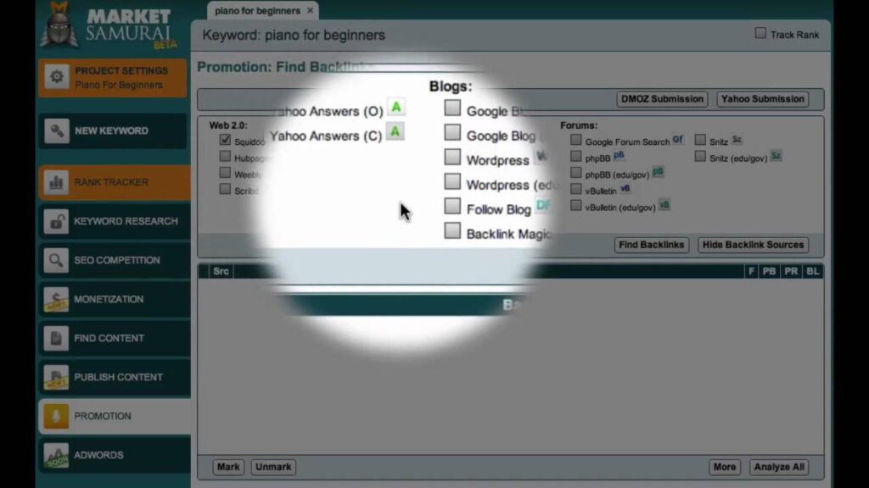869x488 pixels.
Task: Click the Market Samurai logo
Action: [110, 26]
